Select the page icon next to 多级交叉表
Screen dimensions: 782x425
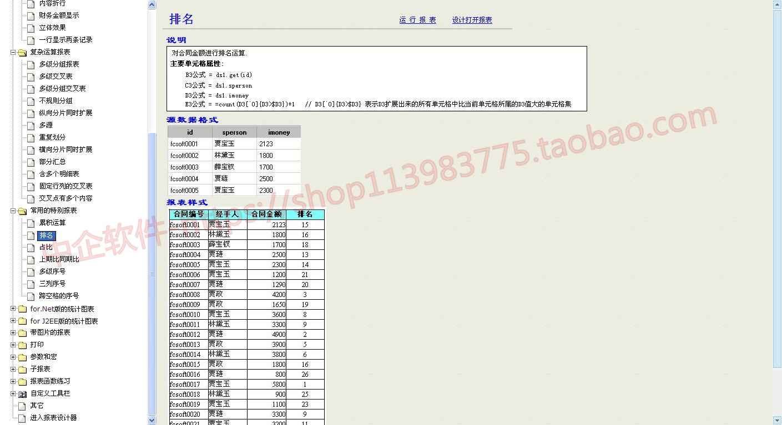(31, 76)
